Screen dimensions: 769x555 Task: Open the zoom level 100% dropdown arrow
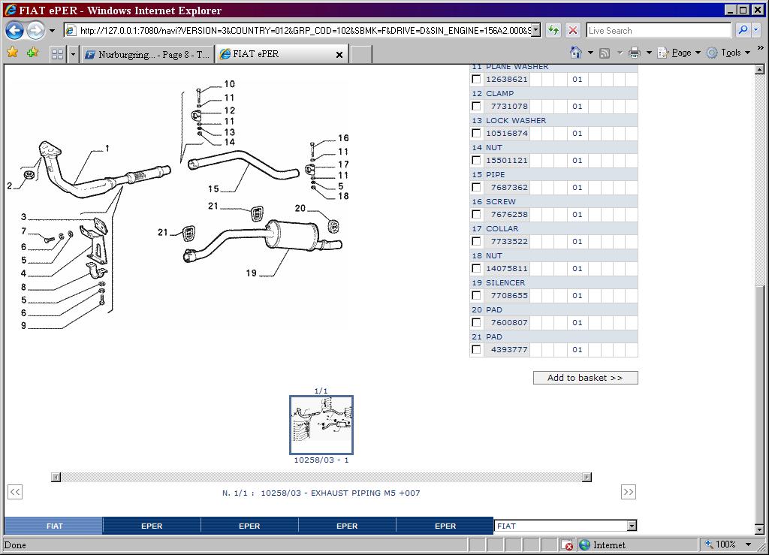(x=749, y=544)
